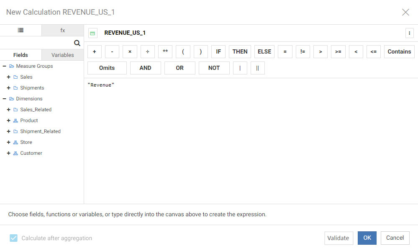Click the calculation type icon beside REVENUE_US_1
The width and height of the screenshot is (418, 251).
pyautogui.click(x=93, y=33)
